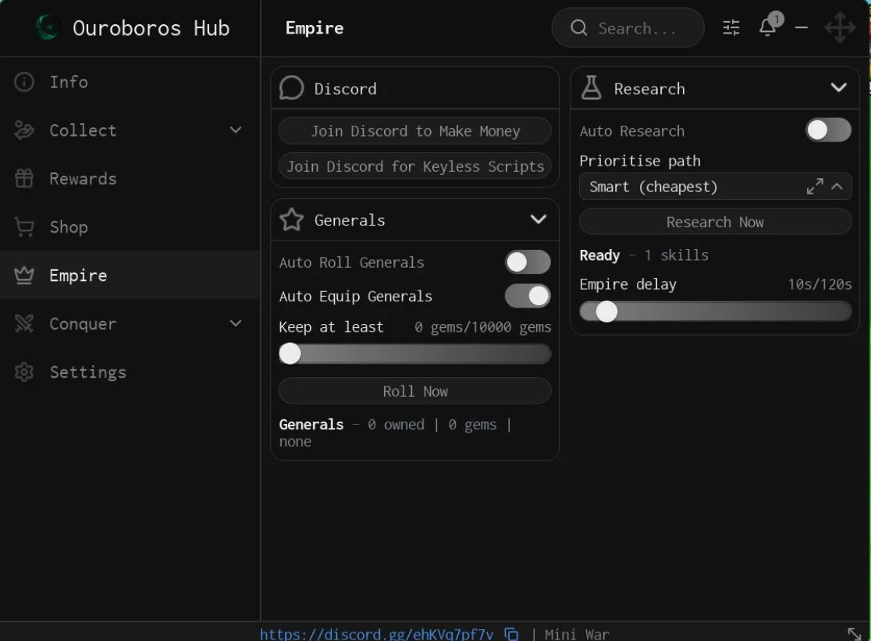Click the Rewards gift icon
871x641 pixels.
pos(24,178)
